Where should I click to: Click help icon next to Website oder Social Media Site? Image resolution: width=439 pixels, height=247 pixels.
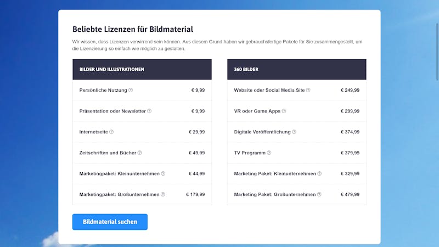308,90
